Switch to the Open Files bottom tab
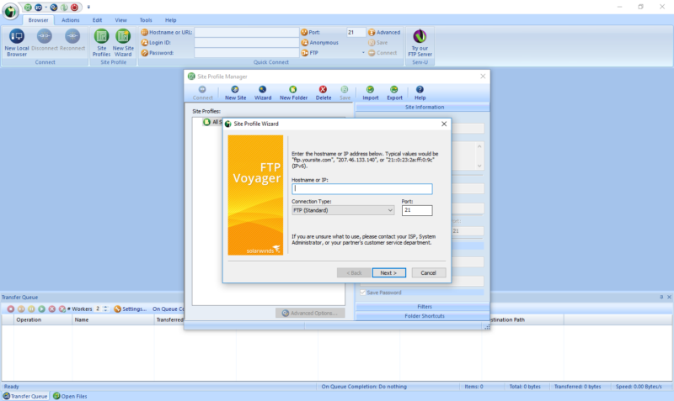Image resolution: width=674 pixels, height=401 pixels. (x=70, y=396)
